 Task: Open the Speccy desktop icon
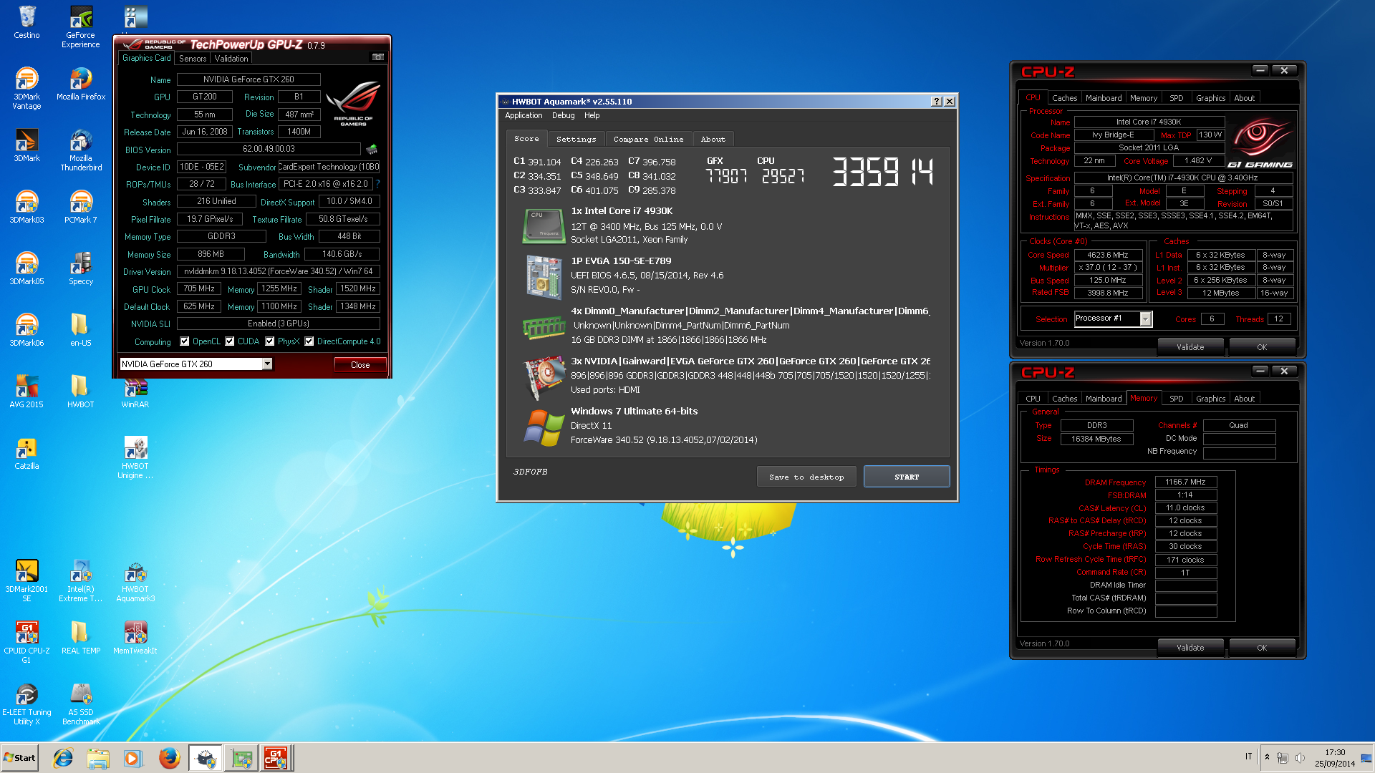[x=81, y=268]
